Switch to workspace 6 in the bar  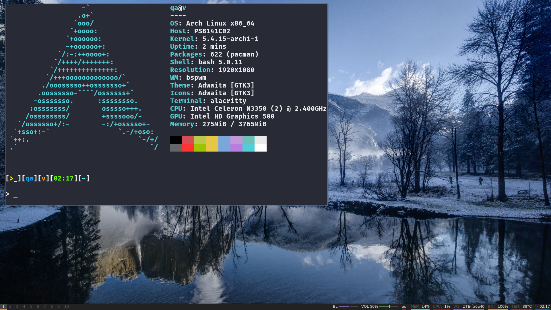click(38, 307)
